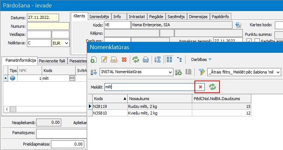Open the EUR currency dropdown
The width and height of the screenshot is (283, 150).
click(66, 43)
